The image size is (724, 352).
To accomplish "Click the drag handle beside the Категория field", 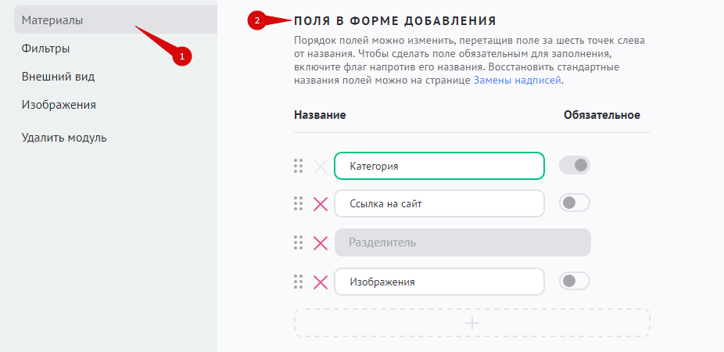I will tap(298, 166).
